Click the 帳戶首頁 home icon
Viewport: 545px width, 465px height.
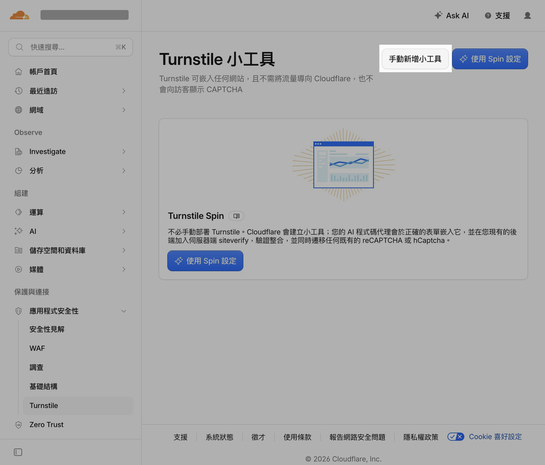[19, 72]
